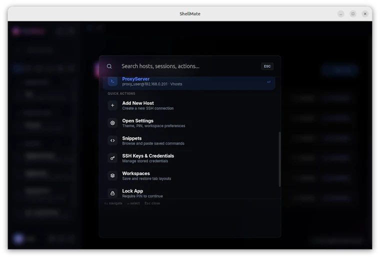Choose the Add New Host action

189,105
